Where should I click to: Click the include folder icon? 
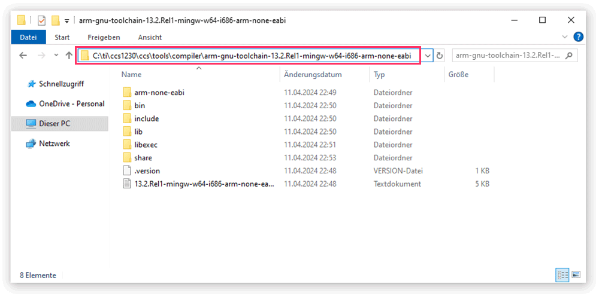coord(127,118)
